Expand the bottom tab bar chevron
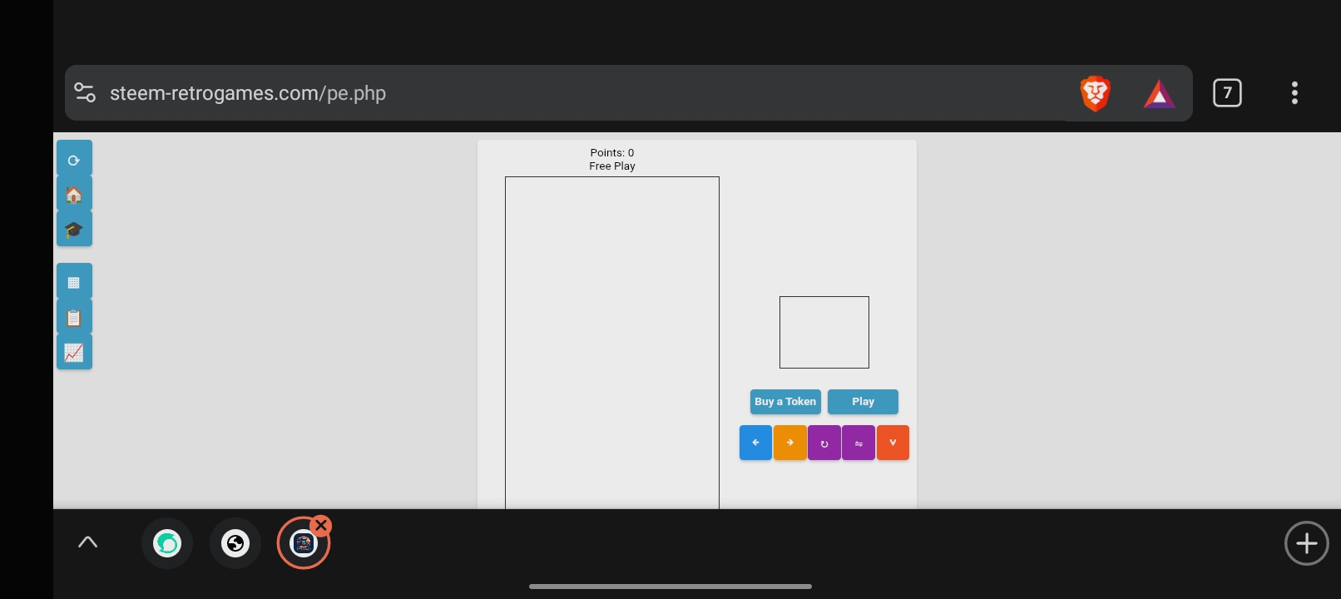The image size is (1341, 599). click(x=87, y=542)
